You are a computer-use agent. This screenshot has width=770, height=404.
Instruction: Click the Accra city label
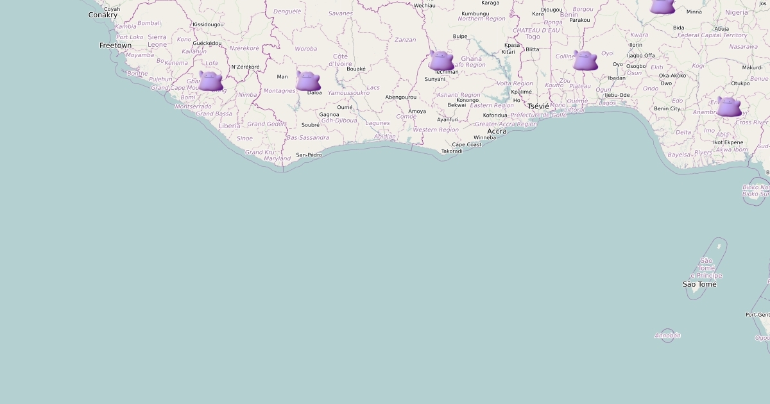[497, 131]
